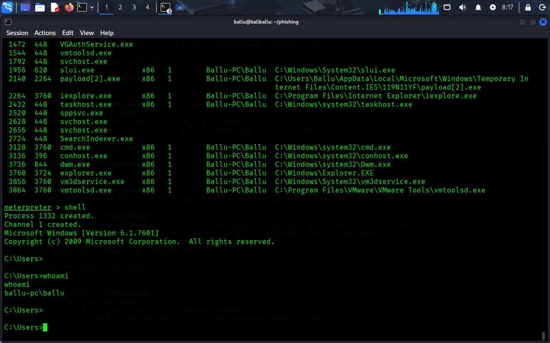Click the dwm.exe process name
The height and width of the screenshot is (343, 550).
(x=75, y=165)
